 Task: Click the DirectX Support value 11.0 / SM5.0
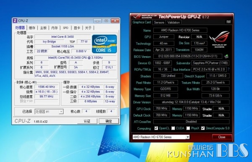pyautogui.click(x=218, y=76)
